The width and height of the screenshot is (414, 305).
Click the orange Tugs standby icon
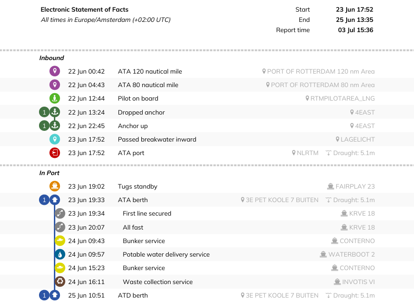(x=55, y=186)
